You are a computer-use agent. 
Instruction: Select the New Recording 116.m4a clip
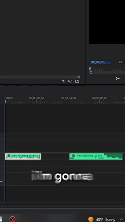[x=23, y=156]
